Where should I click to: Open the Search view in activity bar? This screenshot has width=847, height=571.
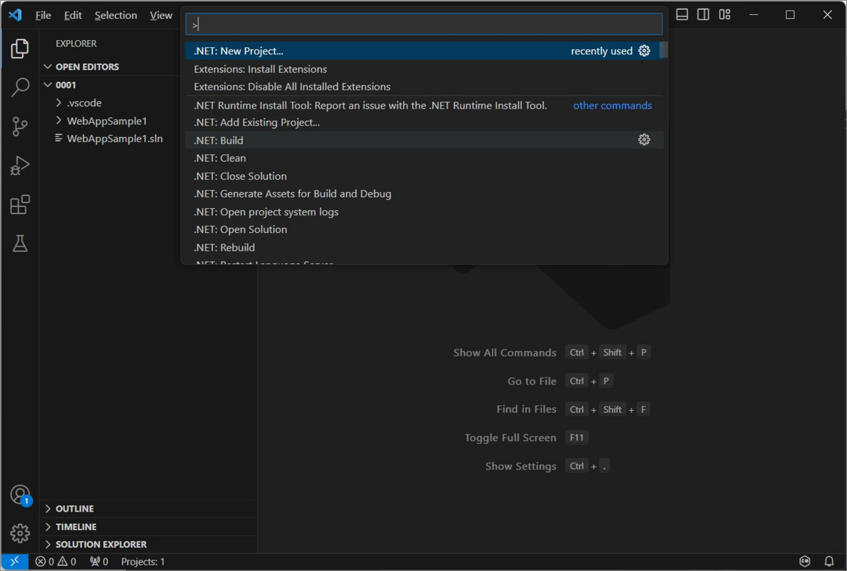tap(20, 88)
